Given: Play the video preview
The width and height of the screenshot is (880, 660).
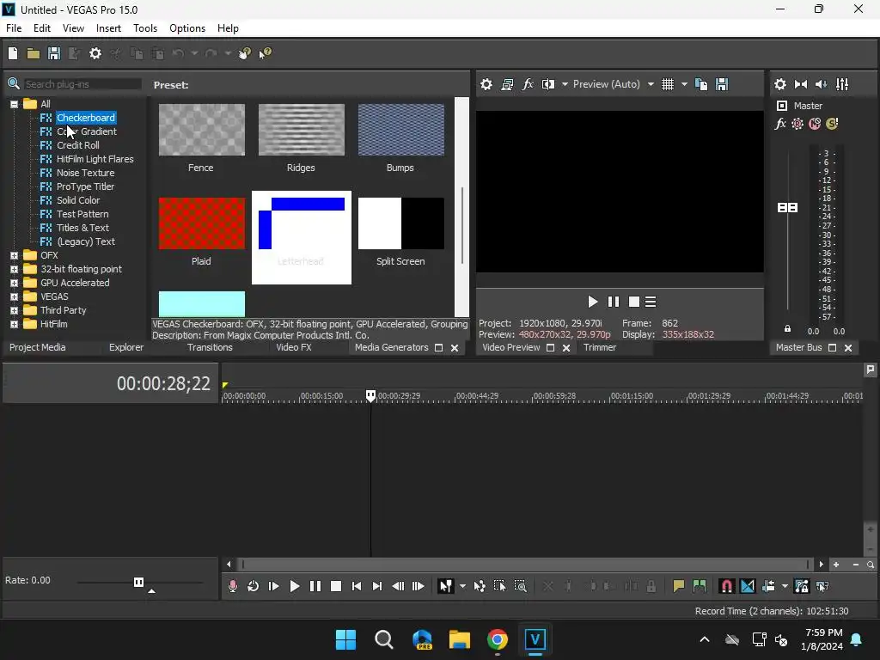Looking at the screenshot, I should click(592, 302).
